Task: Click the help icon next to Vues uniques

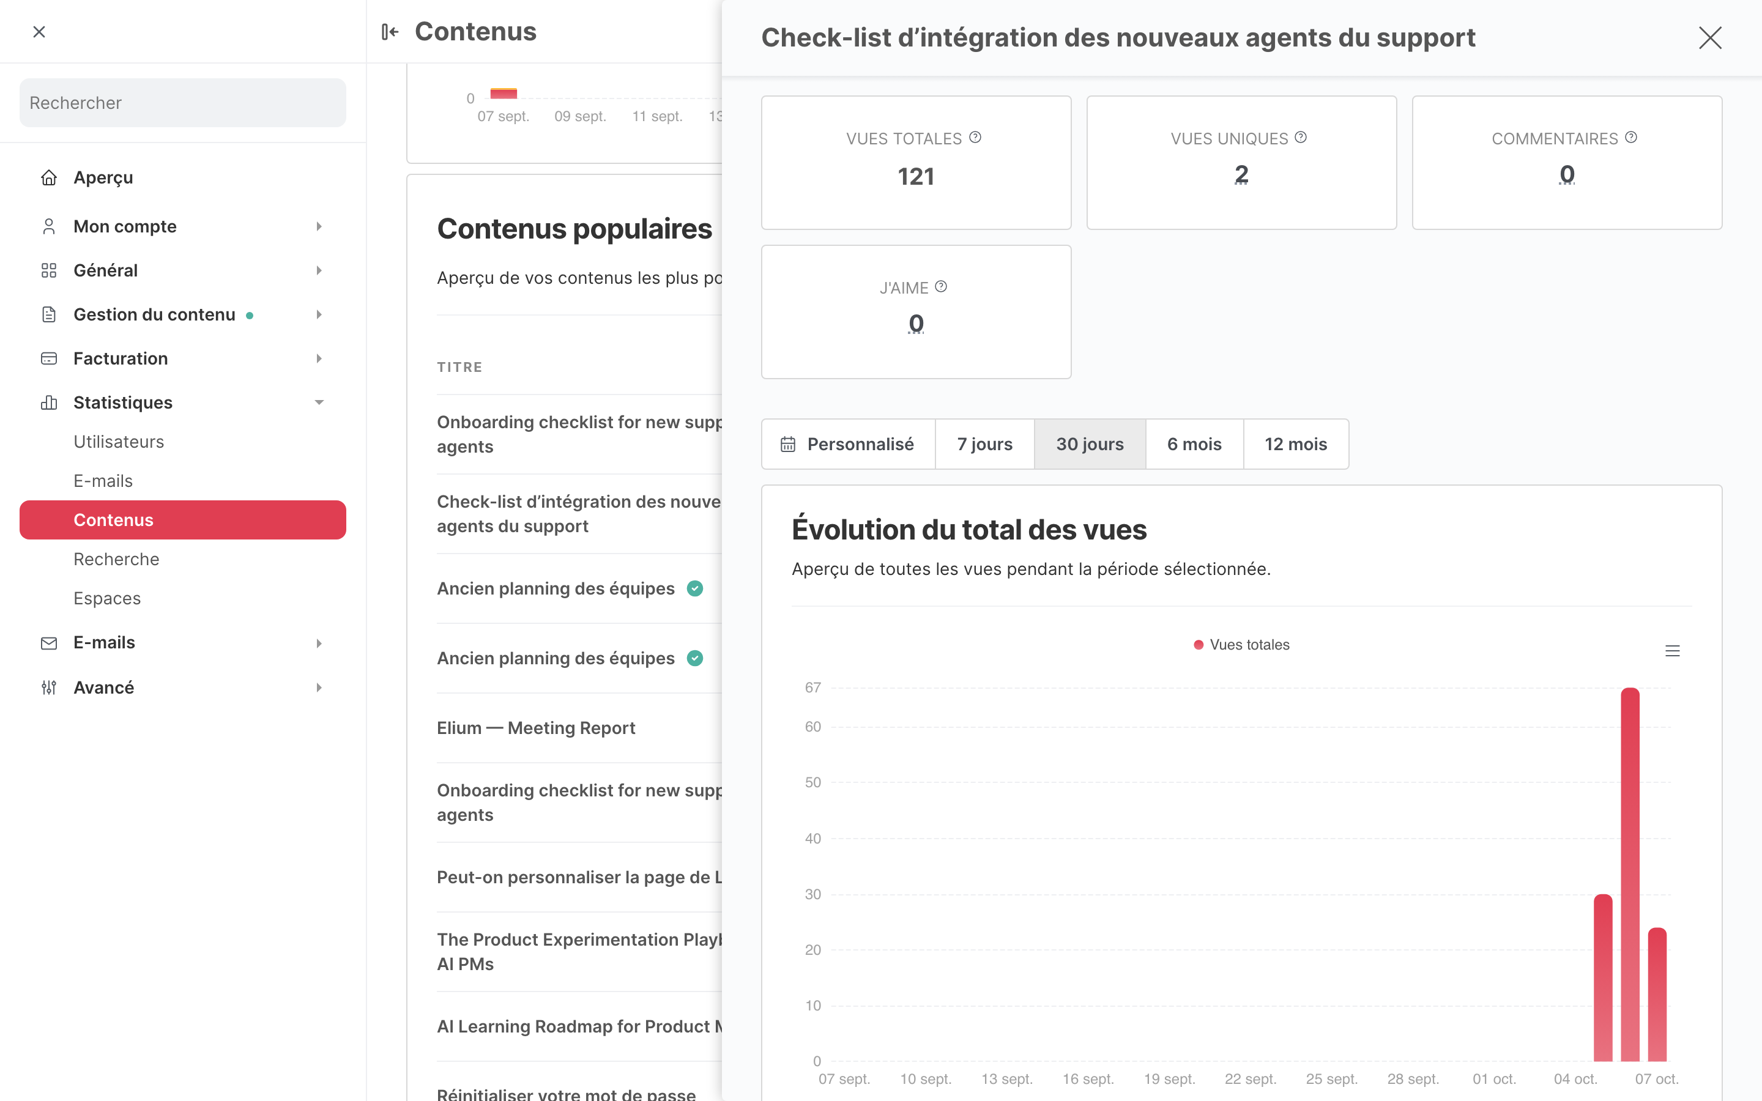Action: tap(1300, 137)
